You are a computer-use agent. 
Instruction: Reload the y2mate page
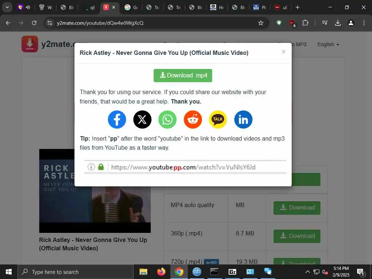tap(34, 23)
